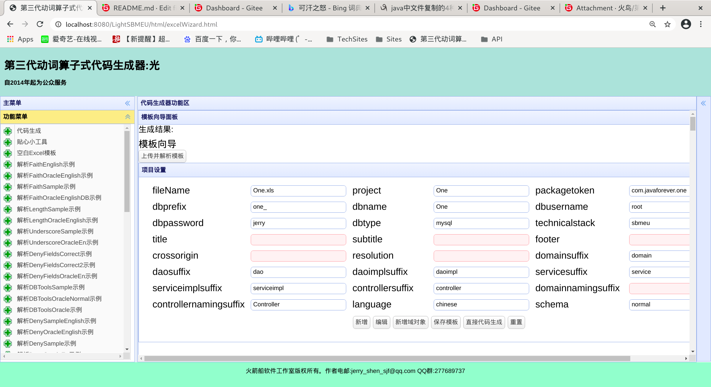Open 解析UnderscoreOracleEn示例 menu item

(57, 243)
